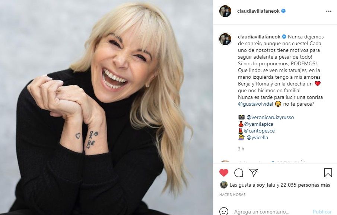Click the header profile avatar

tap(225, 11)
